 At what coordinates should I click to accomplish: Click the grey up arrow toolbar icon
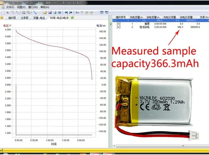(82, 13)
